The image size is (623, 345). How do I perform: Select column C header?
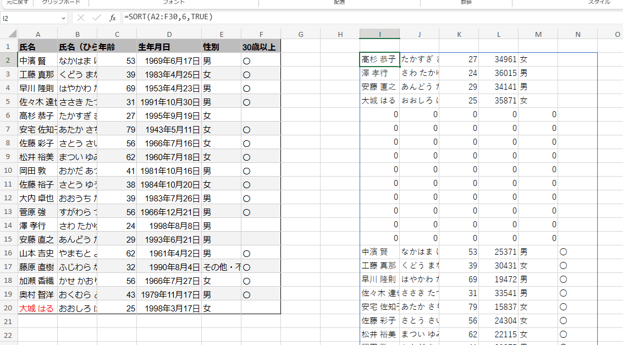[x=117, y=35]
